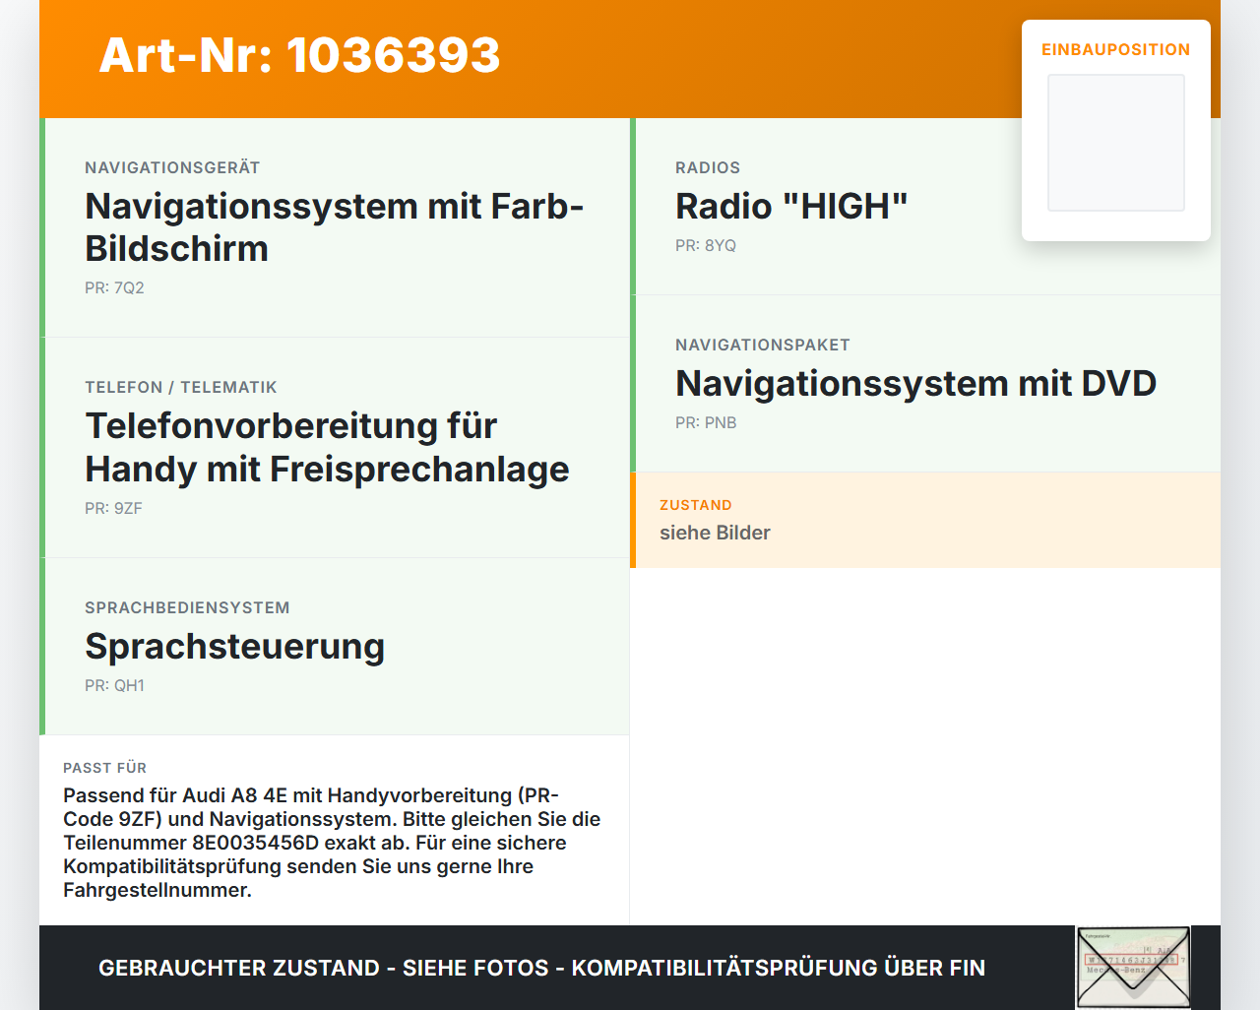Screen dimensions: 1260x1010
Task: Click the Sprachsteuerung title
Action: pyautogui.click(x=234, y=646)
